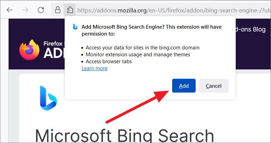Open the Learn more link
The image size is (271, 143).
[95, 68]
